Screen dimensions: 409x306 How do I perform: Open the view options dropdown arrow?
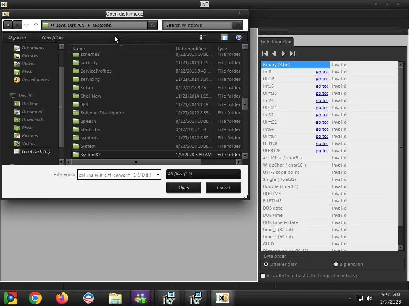click(211, 37)
